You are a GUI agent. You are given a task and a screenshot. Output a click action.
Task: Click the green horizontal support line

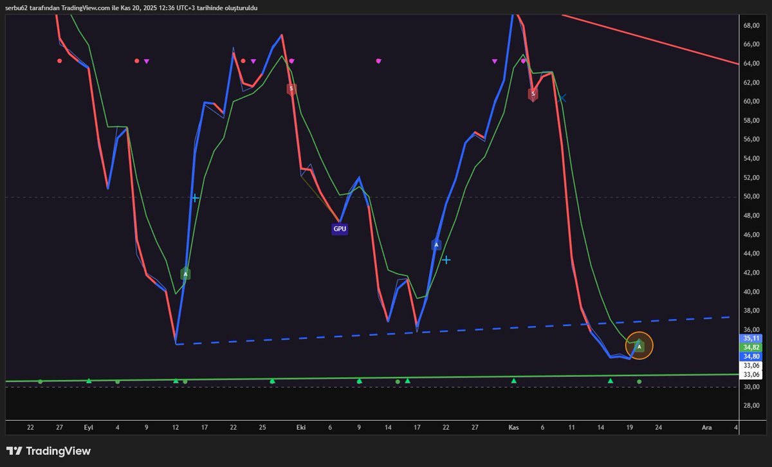tap(372, 378)
